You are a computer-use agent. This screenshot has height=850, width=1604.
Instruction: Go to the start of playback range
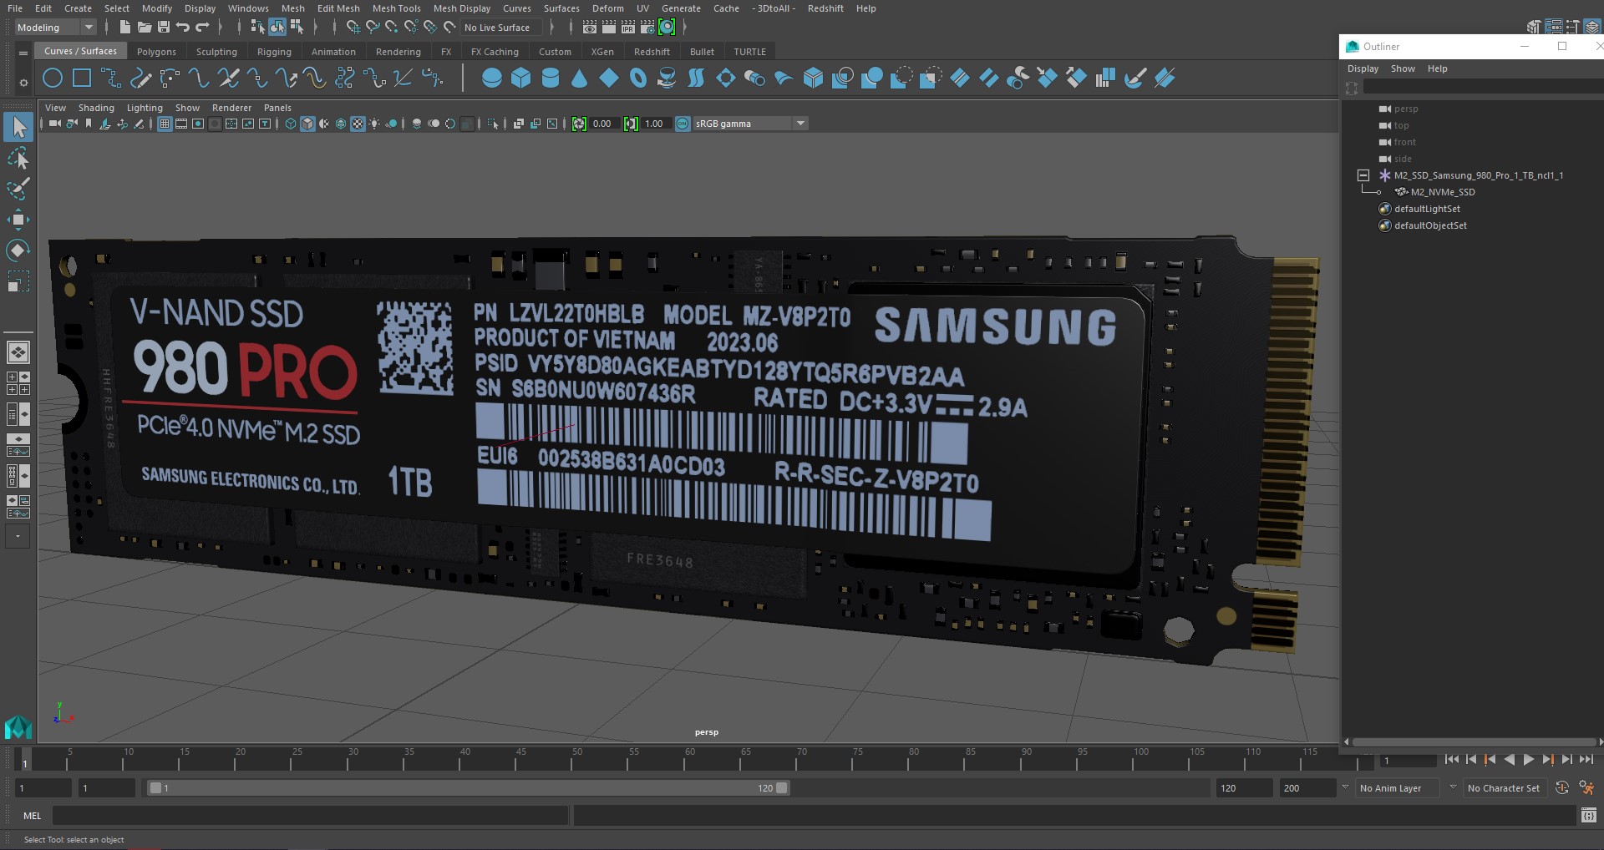coord(1452,760)
